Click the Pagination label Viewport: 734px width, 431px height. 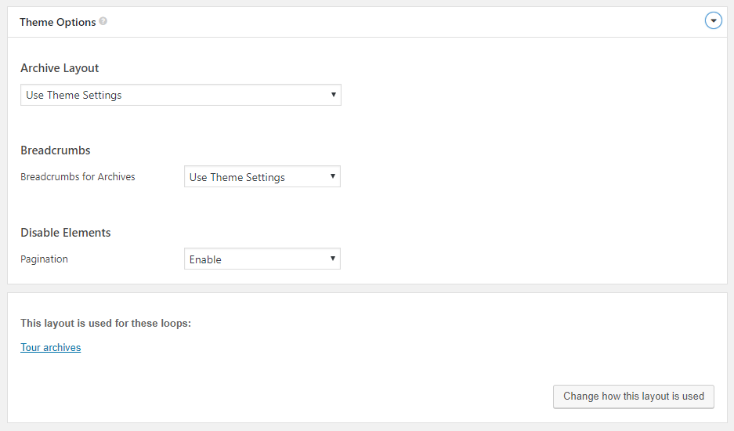point(44,259)
